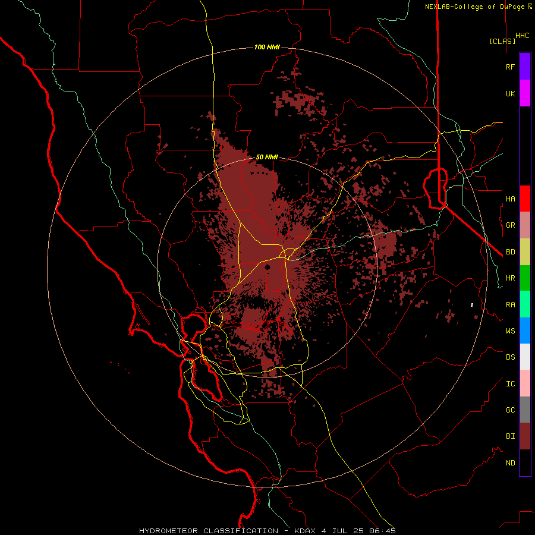Click the BD yellow legend swatch
The width and height of the screenshot is (535, 535).
(x=525, y=252)
